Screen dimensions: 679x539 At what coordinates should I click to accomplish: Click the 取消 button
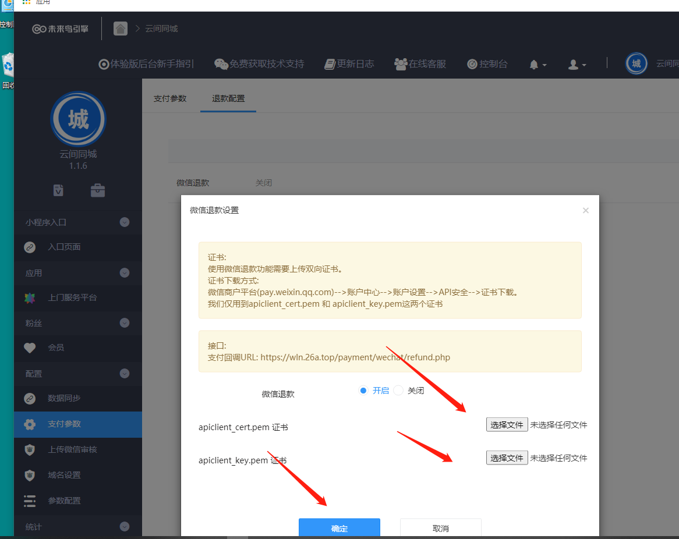(x=440, y=528)
